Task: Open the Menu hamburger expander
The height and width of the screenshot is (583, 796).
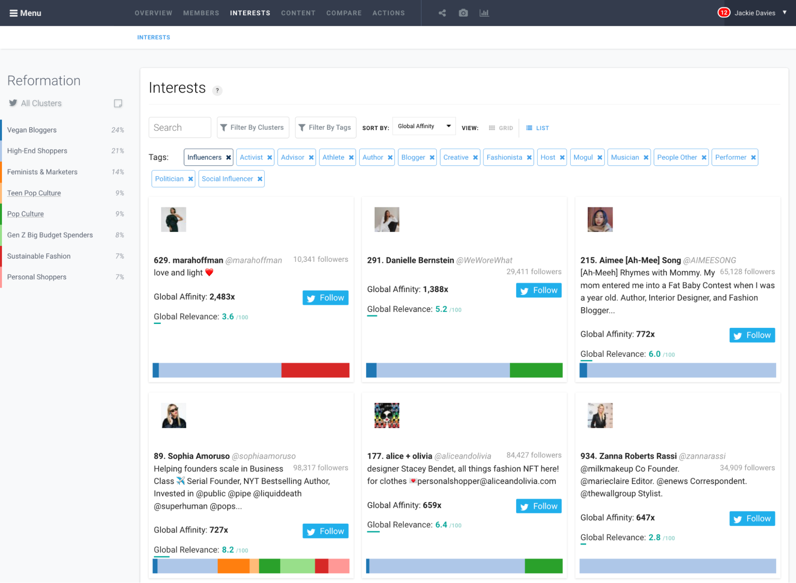Action: point(13,12)
